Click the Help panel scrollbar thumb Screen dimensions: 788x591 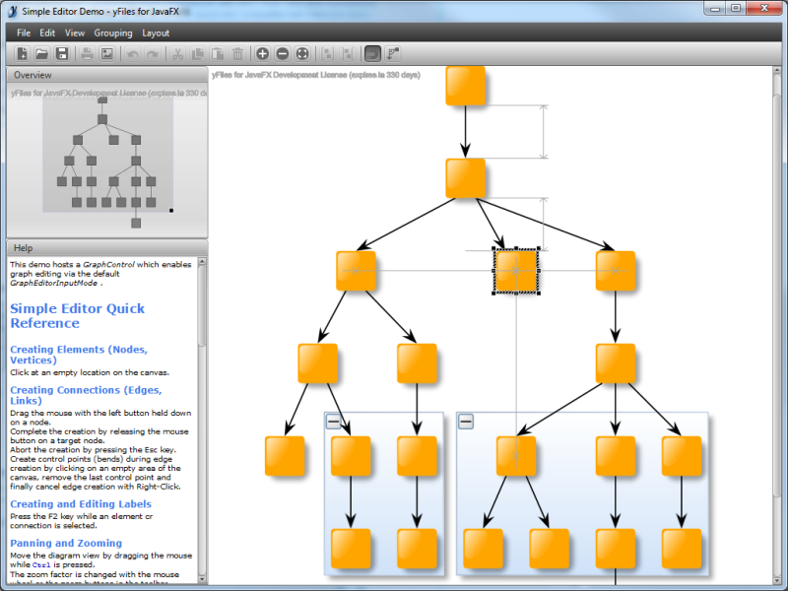pyautogui.click(x=202, y=305)
